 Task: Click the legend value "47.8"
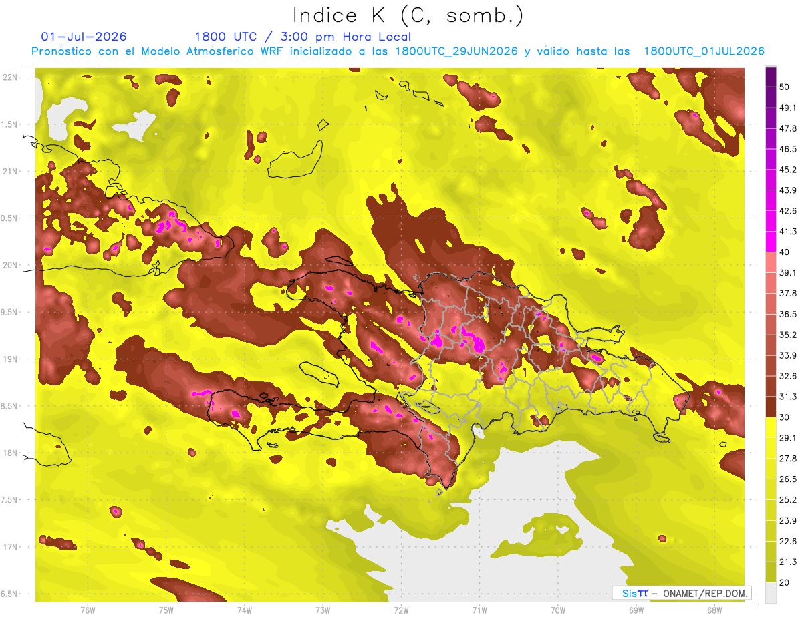click(788, 129)
